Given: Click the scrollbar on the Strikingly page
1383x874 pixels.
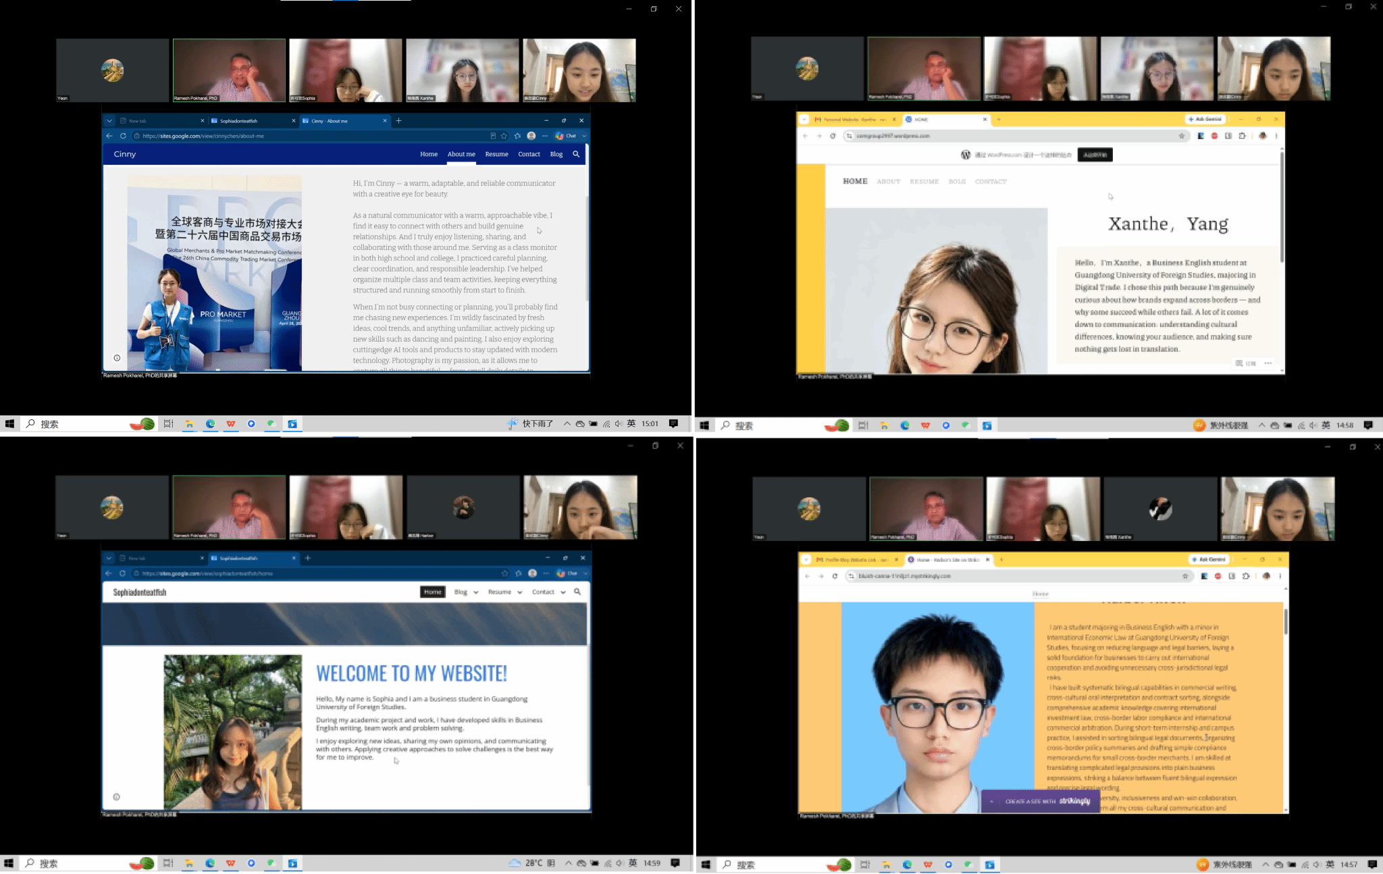Looking at the screenshot, I should tap(1286, 621).
